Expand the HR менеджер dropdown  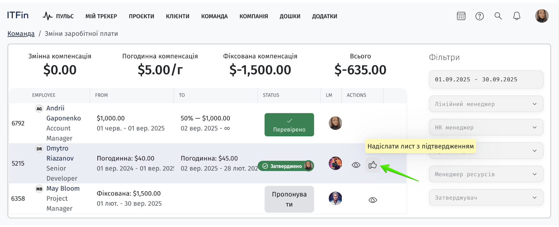click(486, 127)
